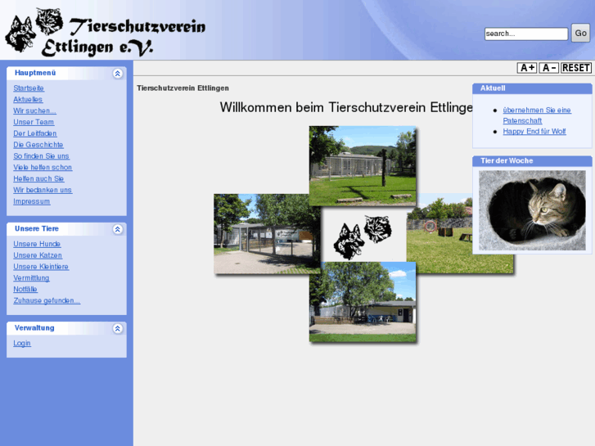Click the Hauptmenü panel header

point(66,74)
